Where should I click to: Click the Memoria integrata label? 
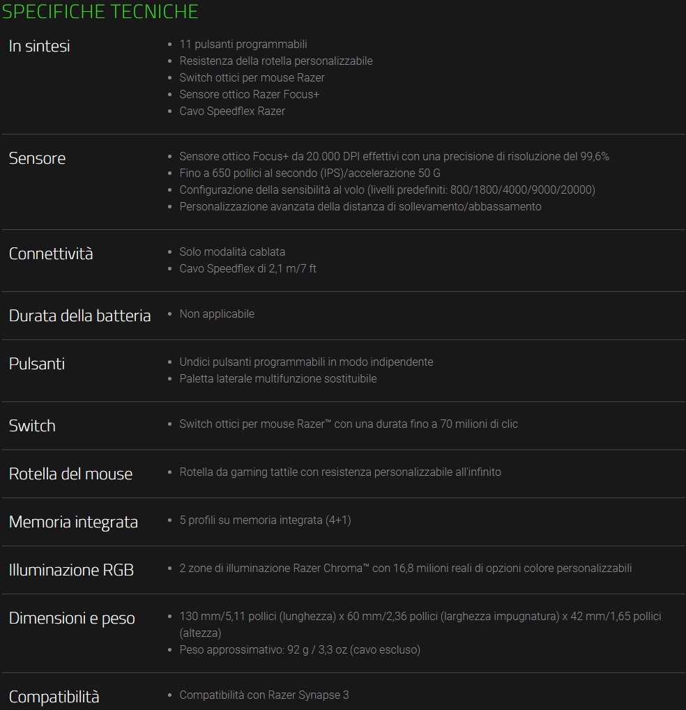coord(73,522)
